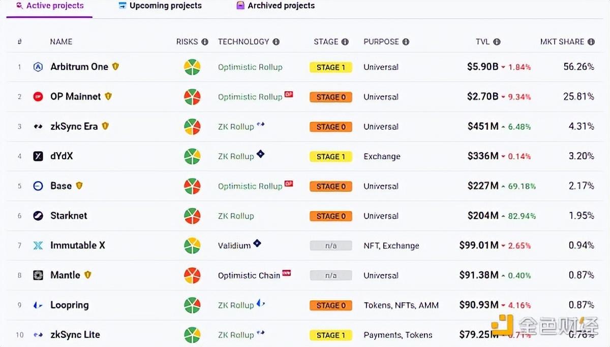Open the zkSync Era project link
Image resolution: width=610 pixels, height=347 pixels.
coord(74,126)
